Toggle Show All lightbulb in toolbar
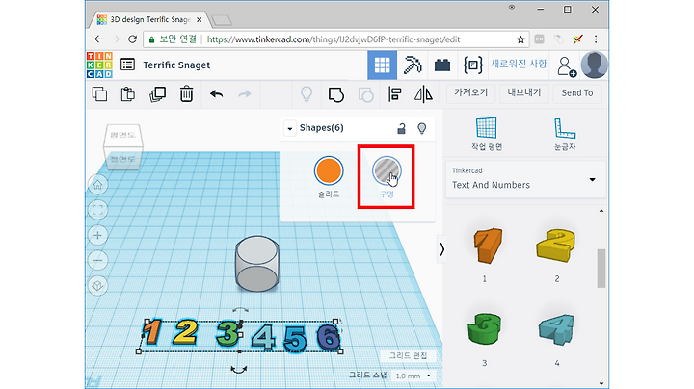The width and height of the screenshot is (694, 389). tap(307, 94)
